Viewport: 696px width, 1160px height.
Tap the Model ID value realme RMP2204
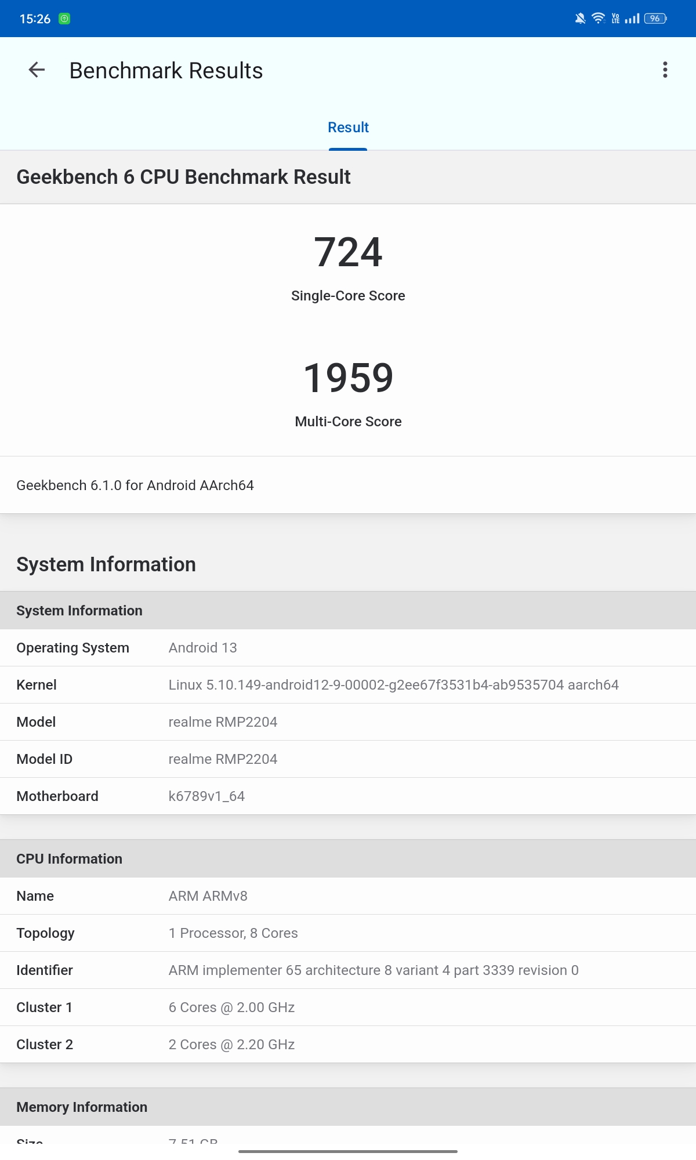point(223,759)
